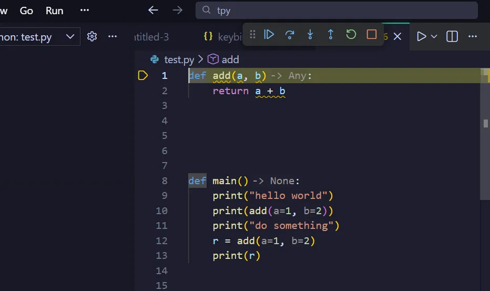Image resolution: width=490 pixels, height=291 pixels.
Task: Open the run button dropdown arrow
Action: click(x=434, y=37)
